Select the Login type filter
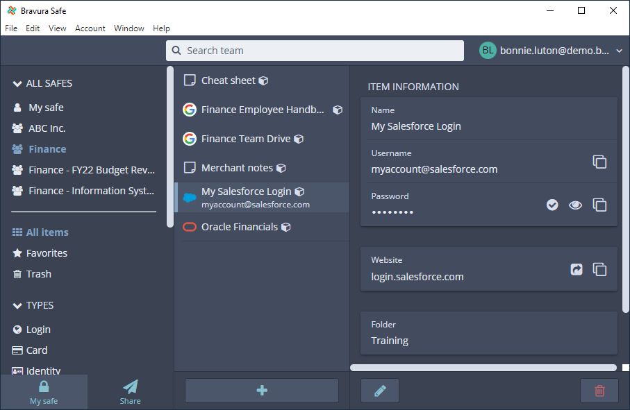 pyautogui.click(x=35, y=329)
